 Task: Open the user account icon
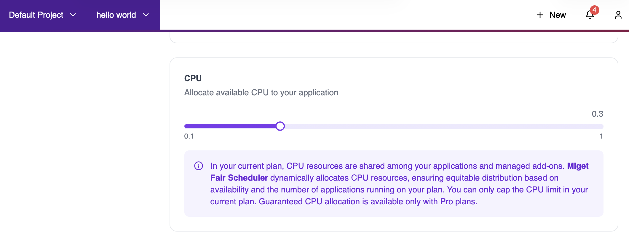click(618, 15)
